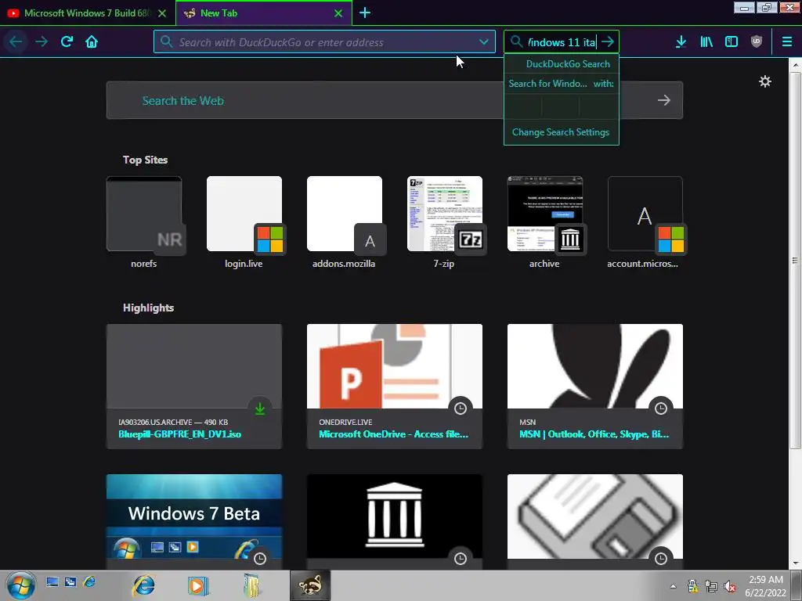802x601 pixels.
Task: Open the account.micros... top site
Action: pyautogui.click(x=645, y=222)
